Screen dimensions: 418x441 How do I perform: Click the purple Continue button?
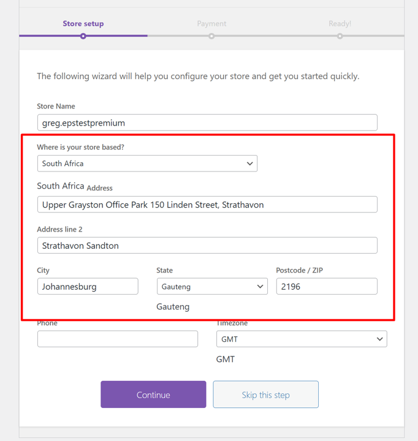click(153, 394)
